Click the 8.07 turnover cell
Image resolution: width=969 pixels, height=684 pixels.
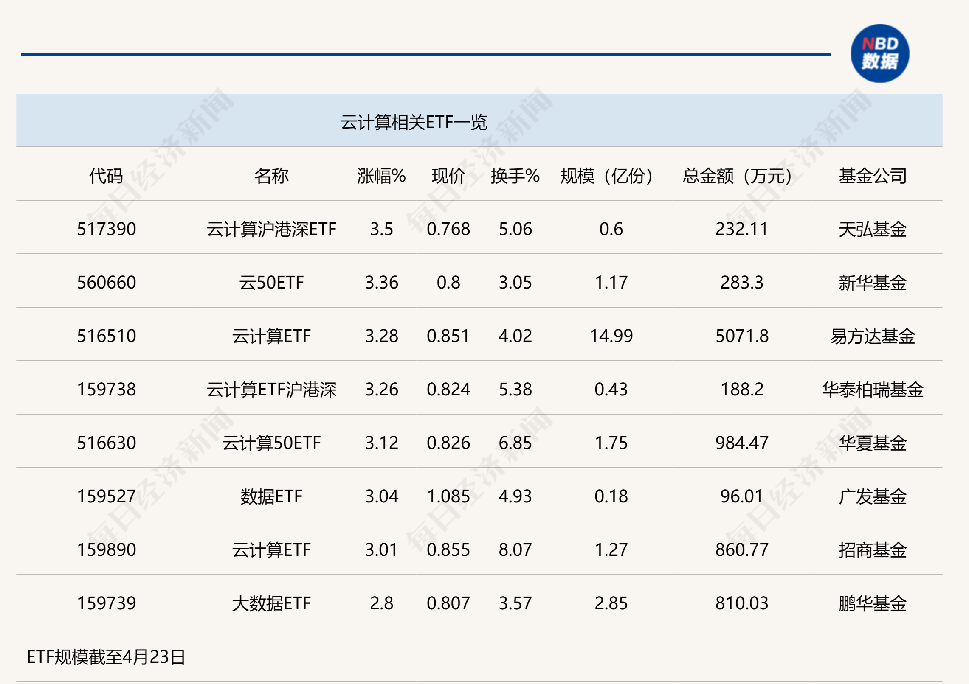(515, 550)
